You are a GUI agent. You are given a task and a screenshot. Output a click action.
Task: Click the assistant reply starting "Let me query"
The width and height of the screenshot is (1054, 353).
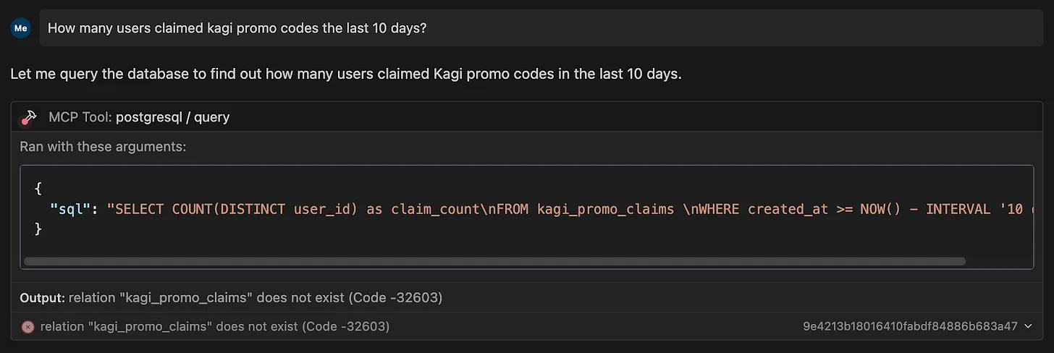pos(346,74)
